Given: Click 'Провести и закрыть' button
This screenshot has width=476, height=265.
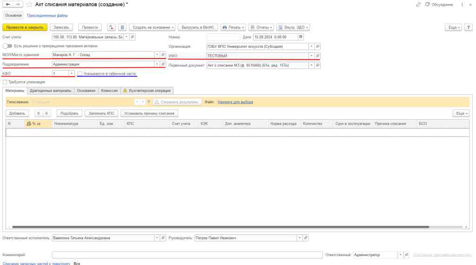Looking at the screenshot, I should (x=25, y=27).
